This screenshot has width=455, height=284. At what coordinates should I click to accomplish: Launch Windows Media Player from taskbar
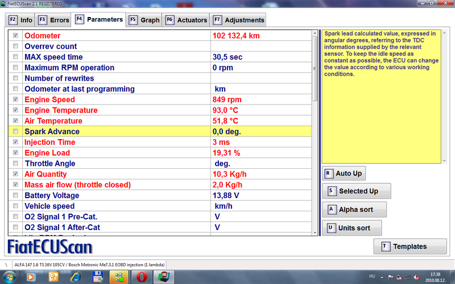click(31, 277)
